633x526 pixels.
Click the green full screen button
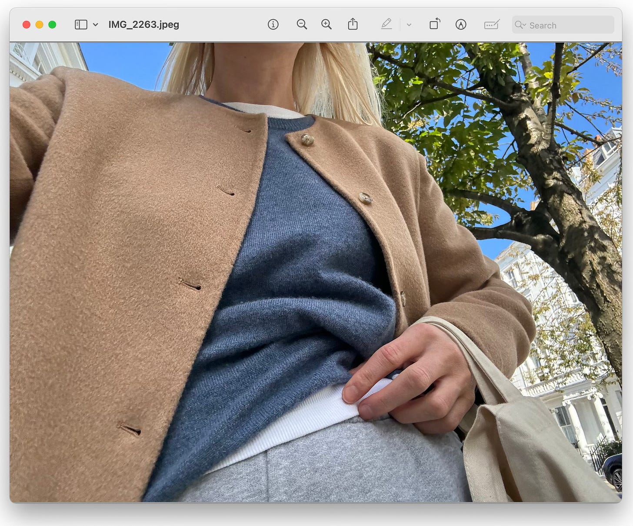[x=52, y=25]
